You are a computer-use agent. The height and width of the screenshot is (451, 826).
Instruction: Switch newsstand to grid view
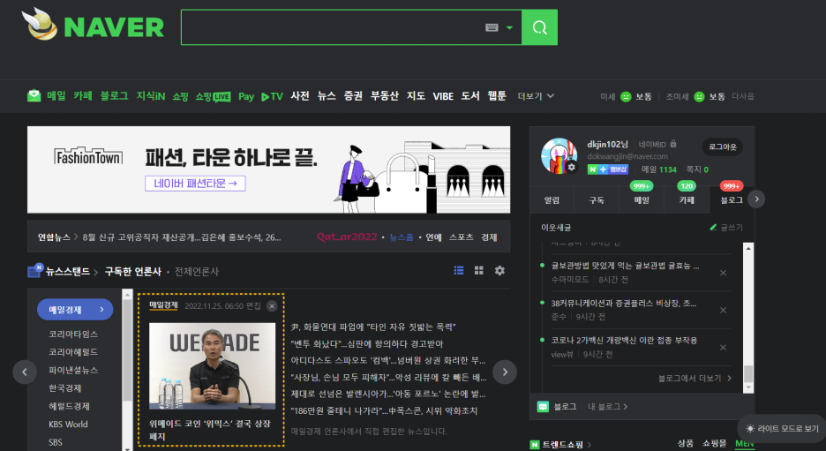479,270
